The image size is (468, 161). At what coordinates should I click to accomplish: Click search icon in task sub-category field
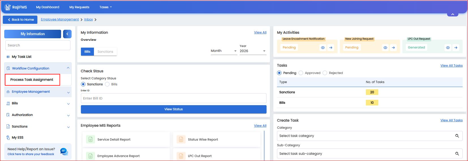[457, 154]
